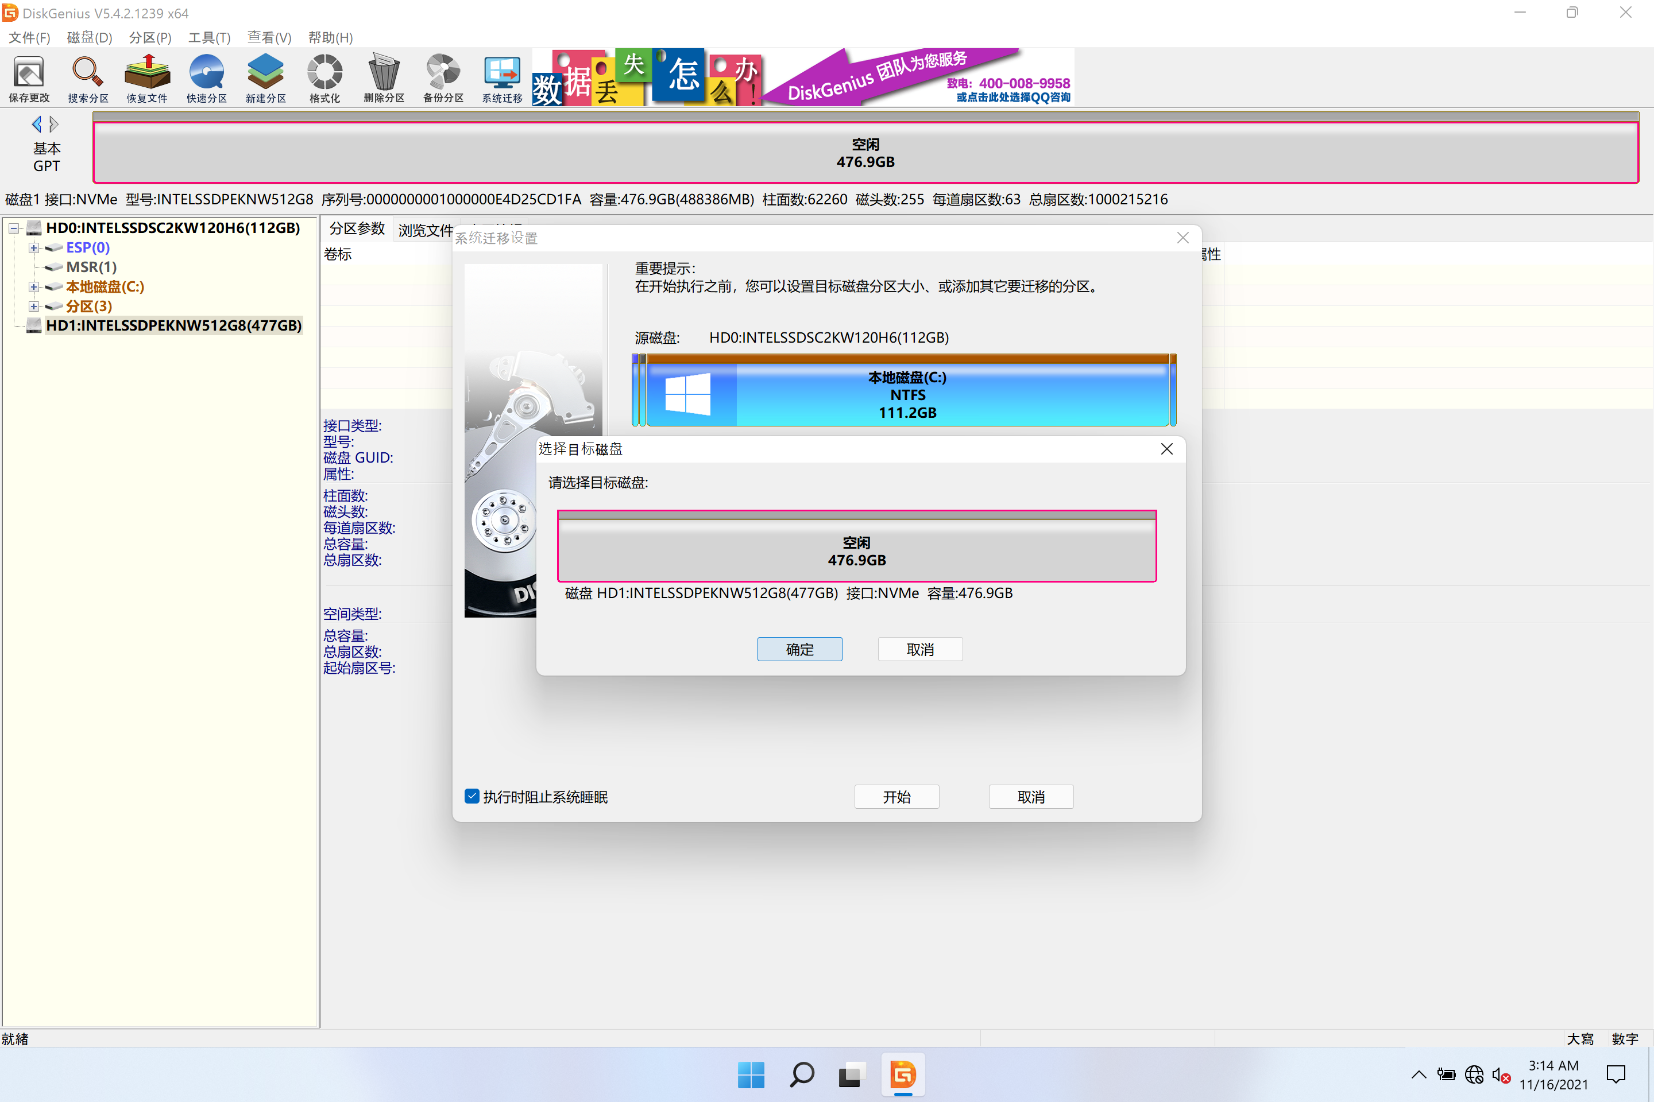This screenshot has width=1654, height=1102.
Task: Open the 工具(T) menu
Action: (209, 37)
